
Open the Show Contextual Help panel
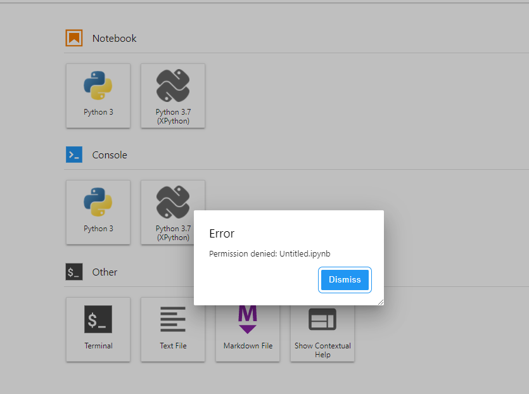click(322, 329)
